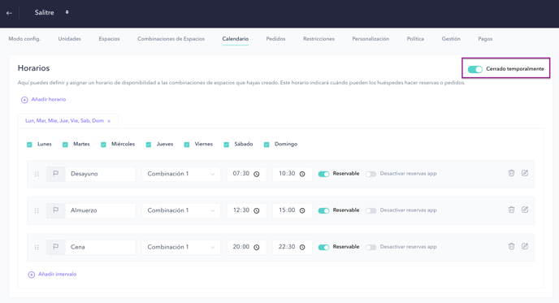Open clock picker next to 22:30

tap(302, 248)
